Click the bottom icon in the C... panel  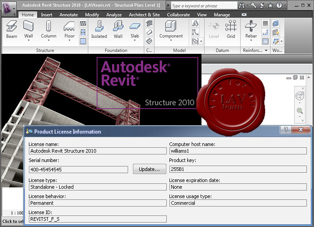[149, 41]
